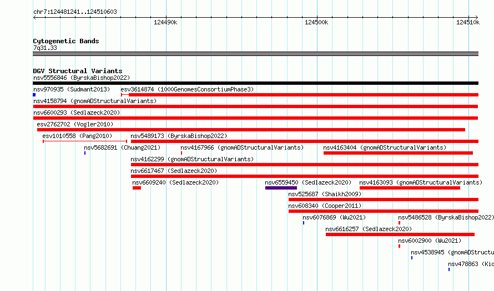Open nsv525687 (Shaikh2009) label

325,194
